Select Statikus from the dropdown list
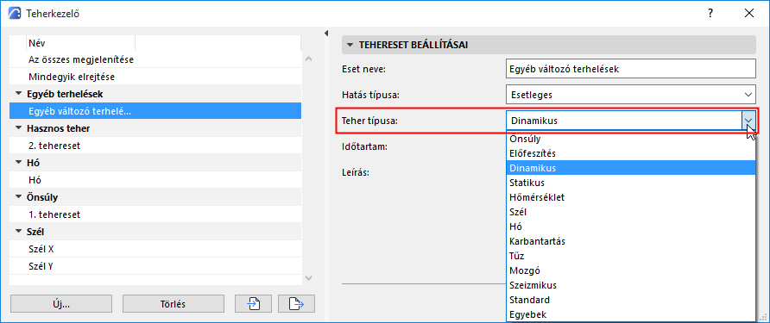The width and height of the screenshot is (770, 323). (x=630, y=183)
